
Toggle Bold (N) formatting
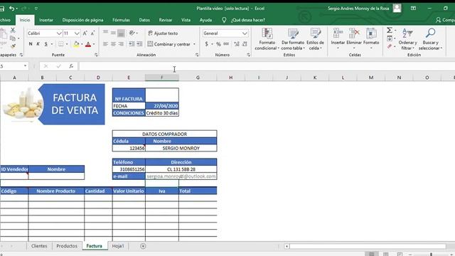(31, 44)
